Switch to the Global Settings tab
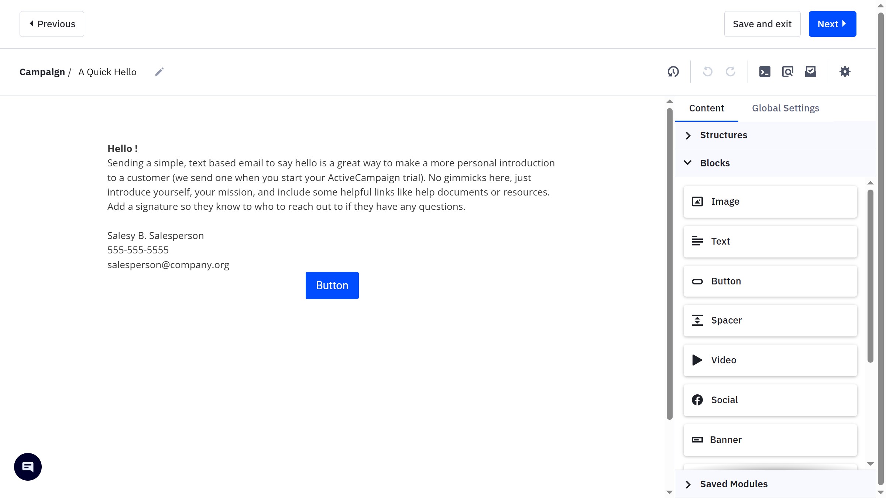The width and height of the screenshot is (886, 498). pyautogui.click(x=785, y=108)
